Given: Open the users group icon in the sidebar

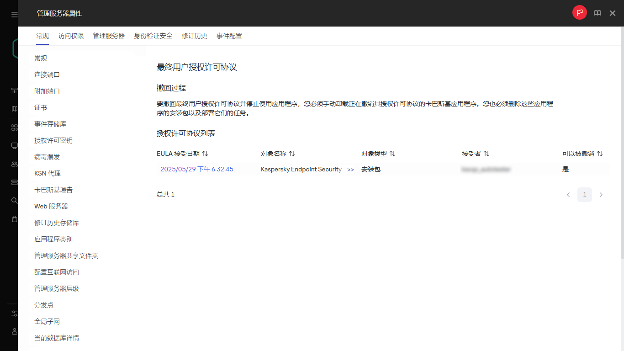Looking at the screenshot, I should (14, 164).
